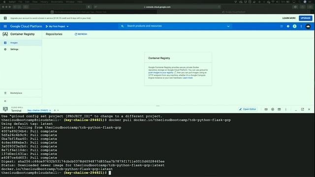Click the Cloud Shell activate icon in header
Viewport: 315px width, 177px height.
[x=282, y=26]
